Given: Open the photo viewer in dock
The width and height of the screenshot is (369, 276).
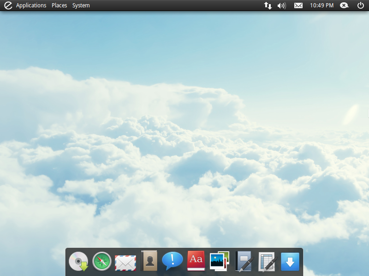Looking at the screenshot, I should (x=220, y=261).
